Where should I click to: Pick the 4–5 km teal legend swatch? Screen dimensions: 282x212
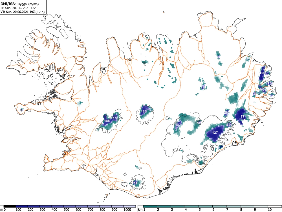192,206
